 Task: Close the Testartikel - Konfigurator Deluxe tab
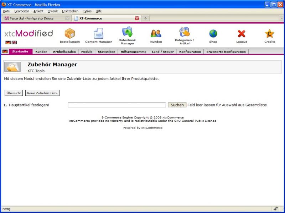(67, 18)
